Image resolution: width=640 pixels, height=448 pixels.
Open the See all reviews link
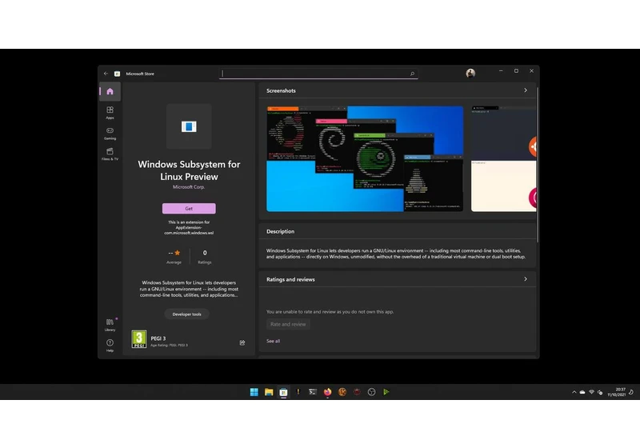tap(273, 341)
